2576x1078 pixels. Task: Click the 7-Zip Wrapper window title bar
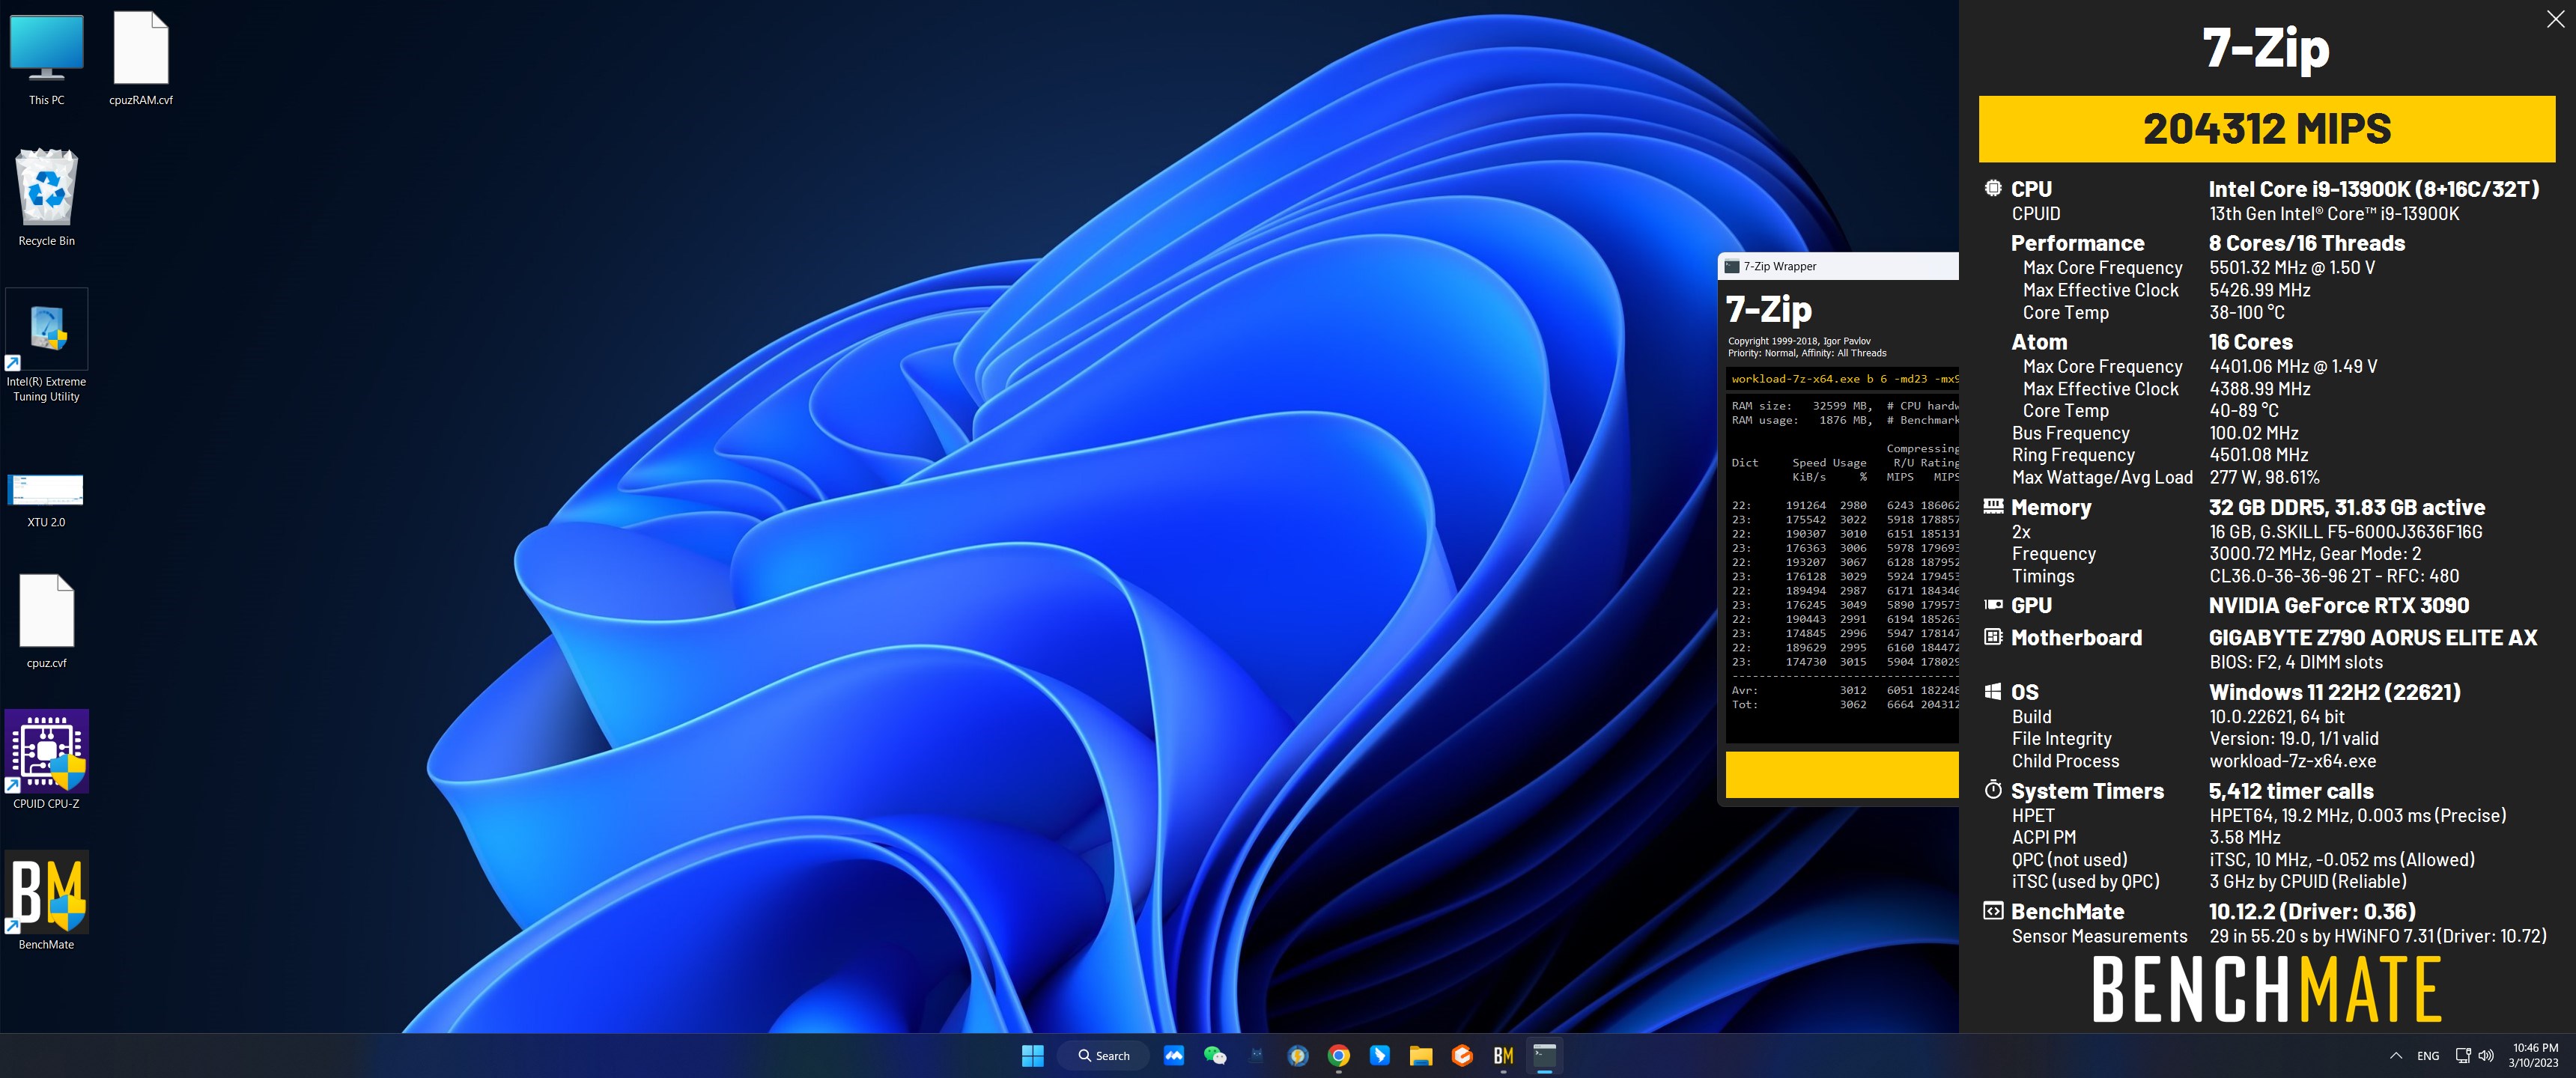1838,266
